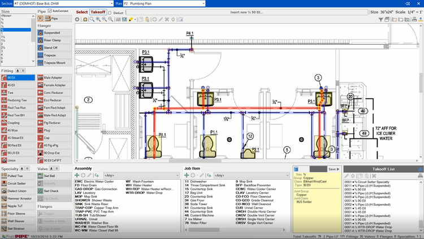Select the Suspended hanger type
Image resolution: width=424 pixels, height=239 pixels.
(x=55, y=33)
